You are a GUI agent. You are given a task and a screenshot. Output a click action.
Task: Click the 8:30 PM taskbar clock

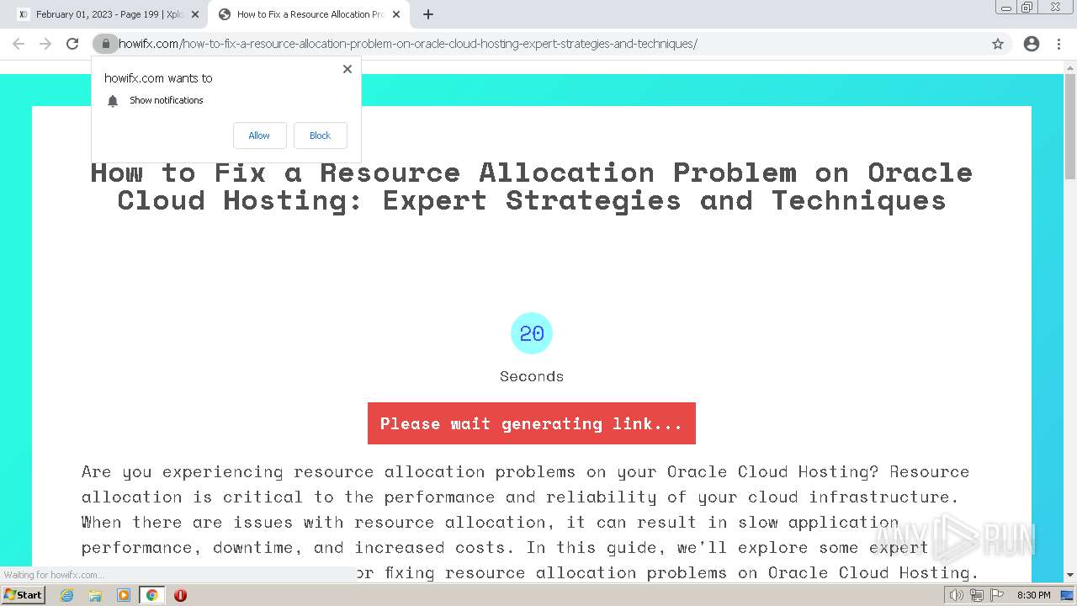pyautogui.click(x=1033, y=595)
